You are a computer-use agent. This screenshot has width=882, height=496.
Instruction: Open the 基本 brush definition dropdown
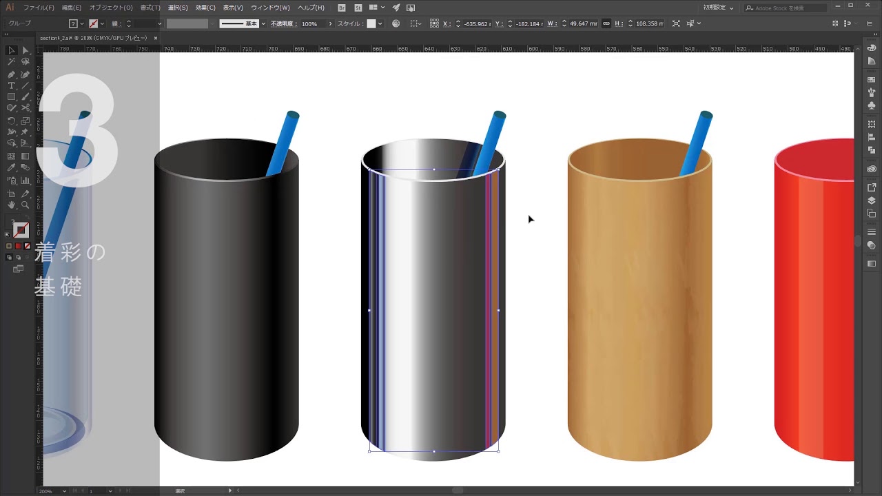click(263, 23)
